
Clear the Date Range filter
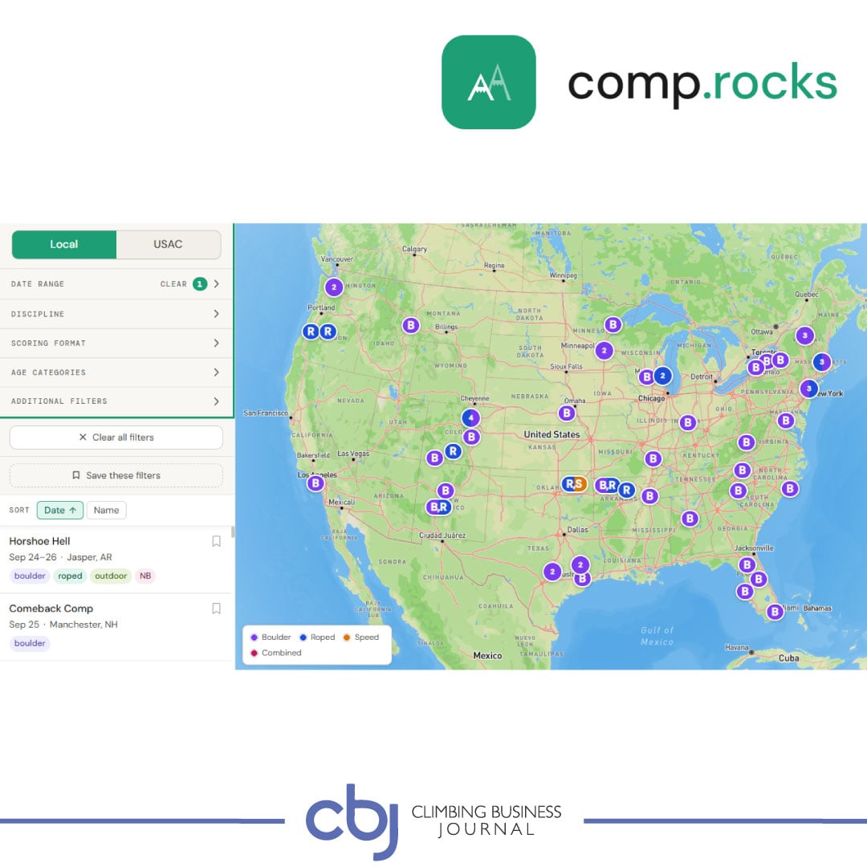173,284
